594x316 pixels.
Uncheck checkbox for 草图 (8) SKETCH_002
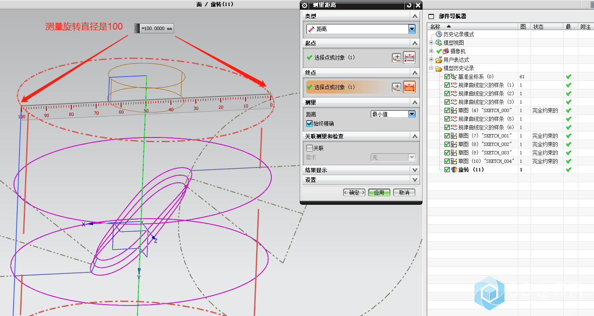coord(447,144)
